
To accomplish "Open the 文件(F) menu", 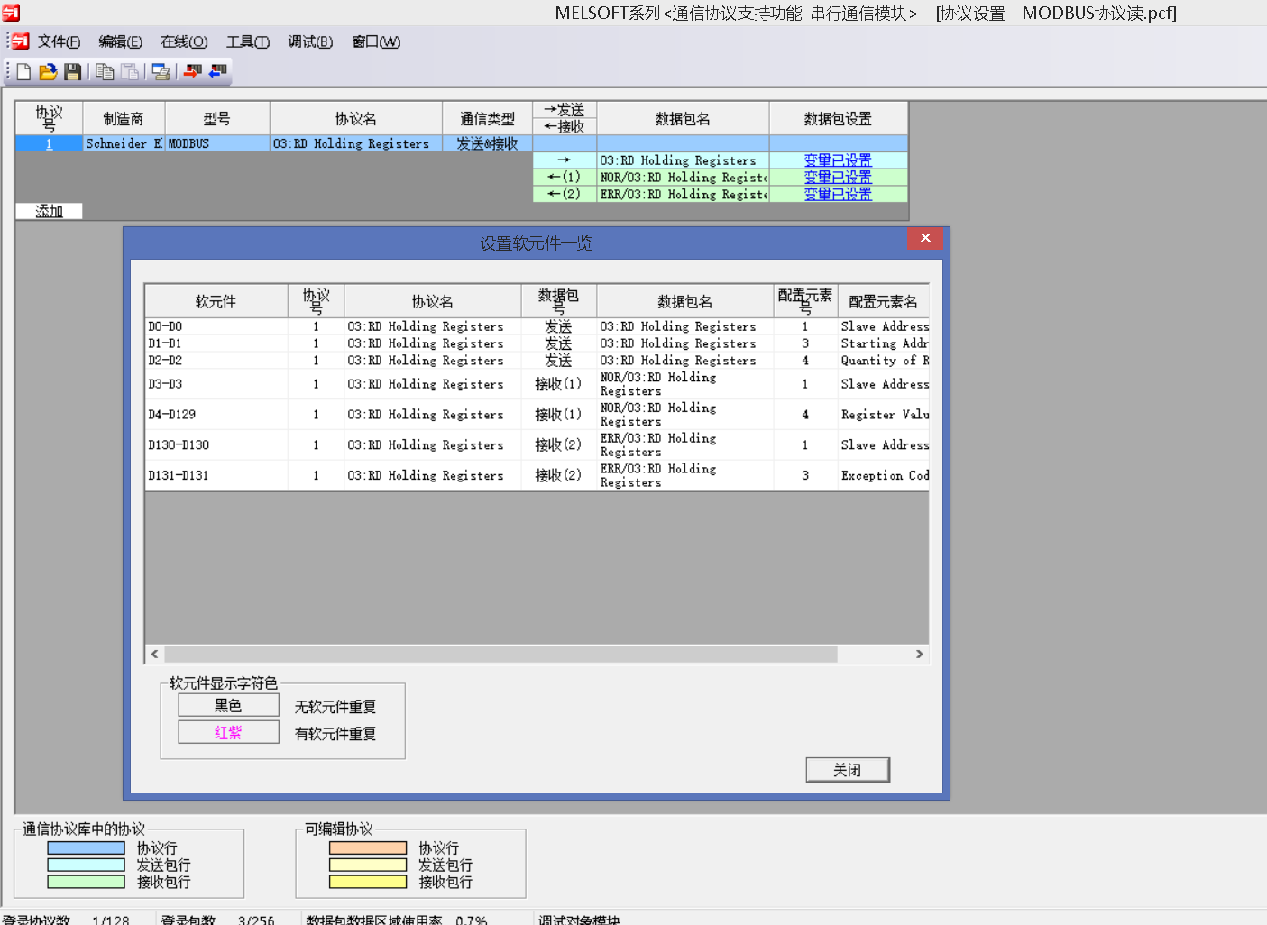I will click(x=59, y=41).
